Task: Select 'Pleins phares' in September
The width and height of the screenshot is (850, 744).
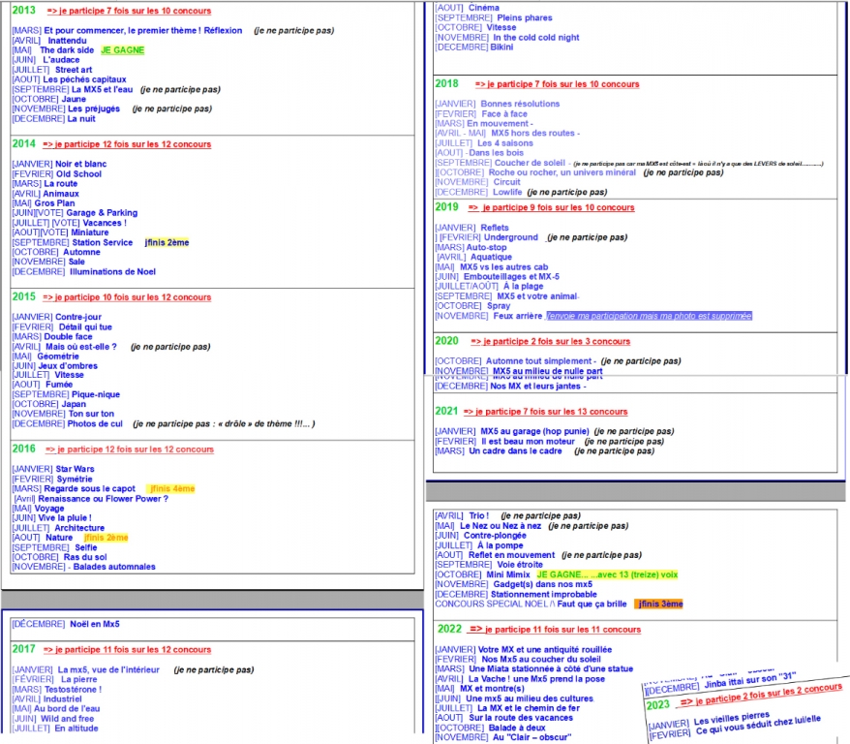Action: coord(525,17)
